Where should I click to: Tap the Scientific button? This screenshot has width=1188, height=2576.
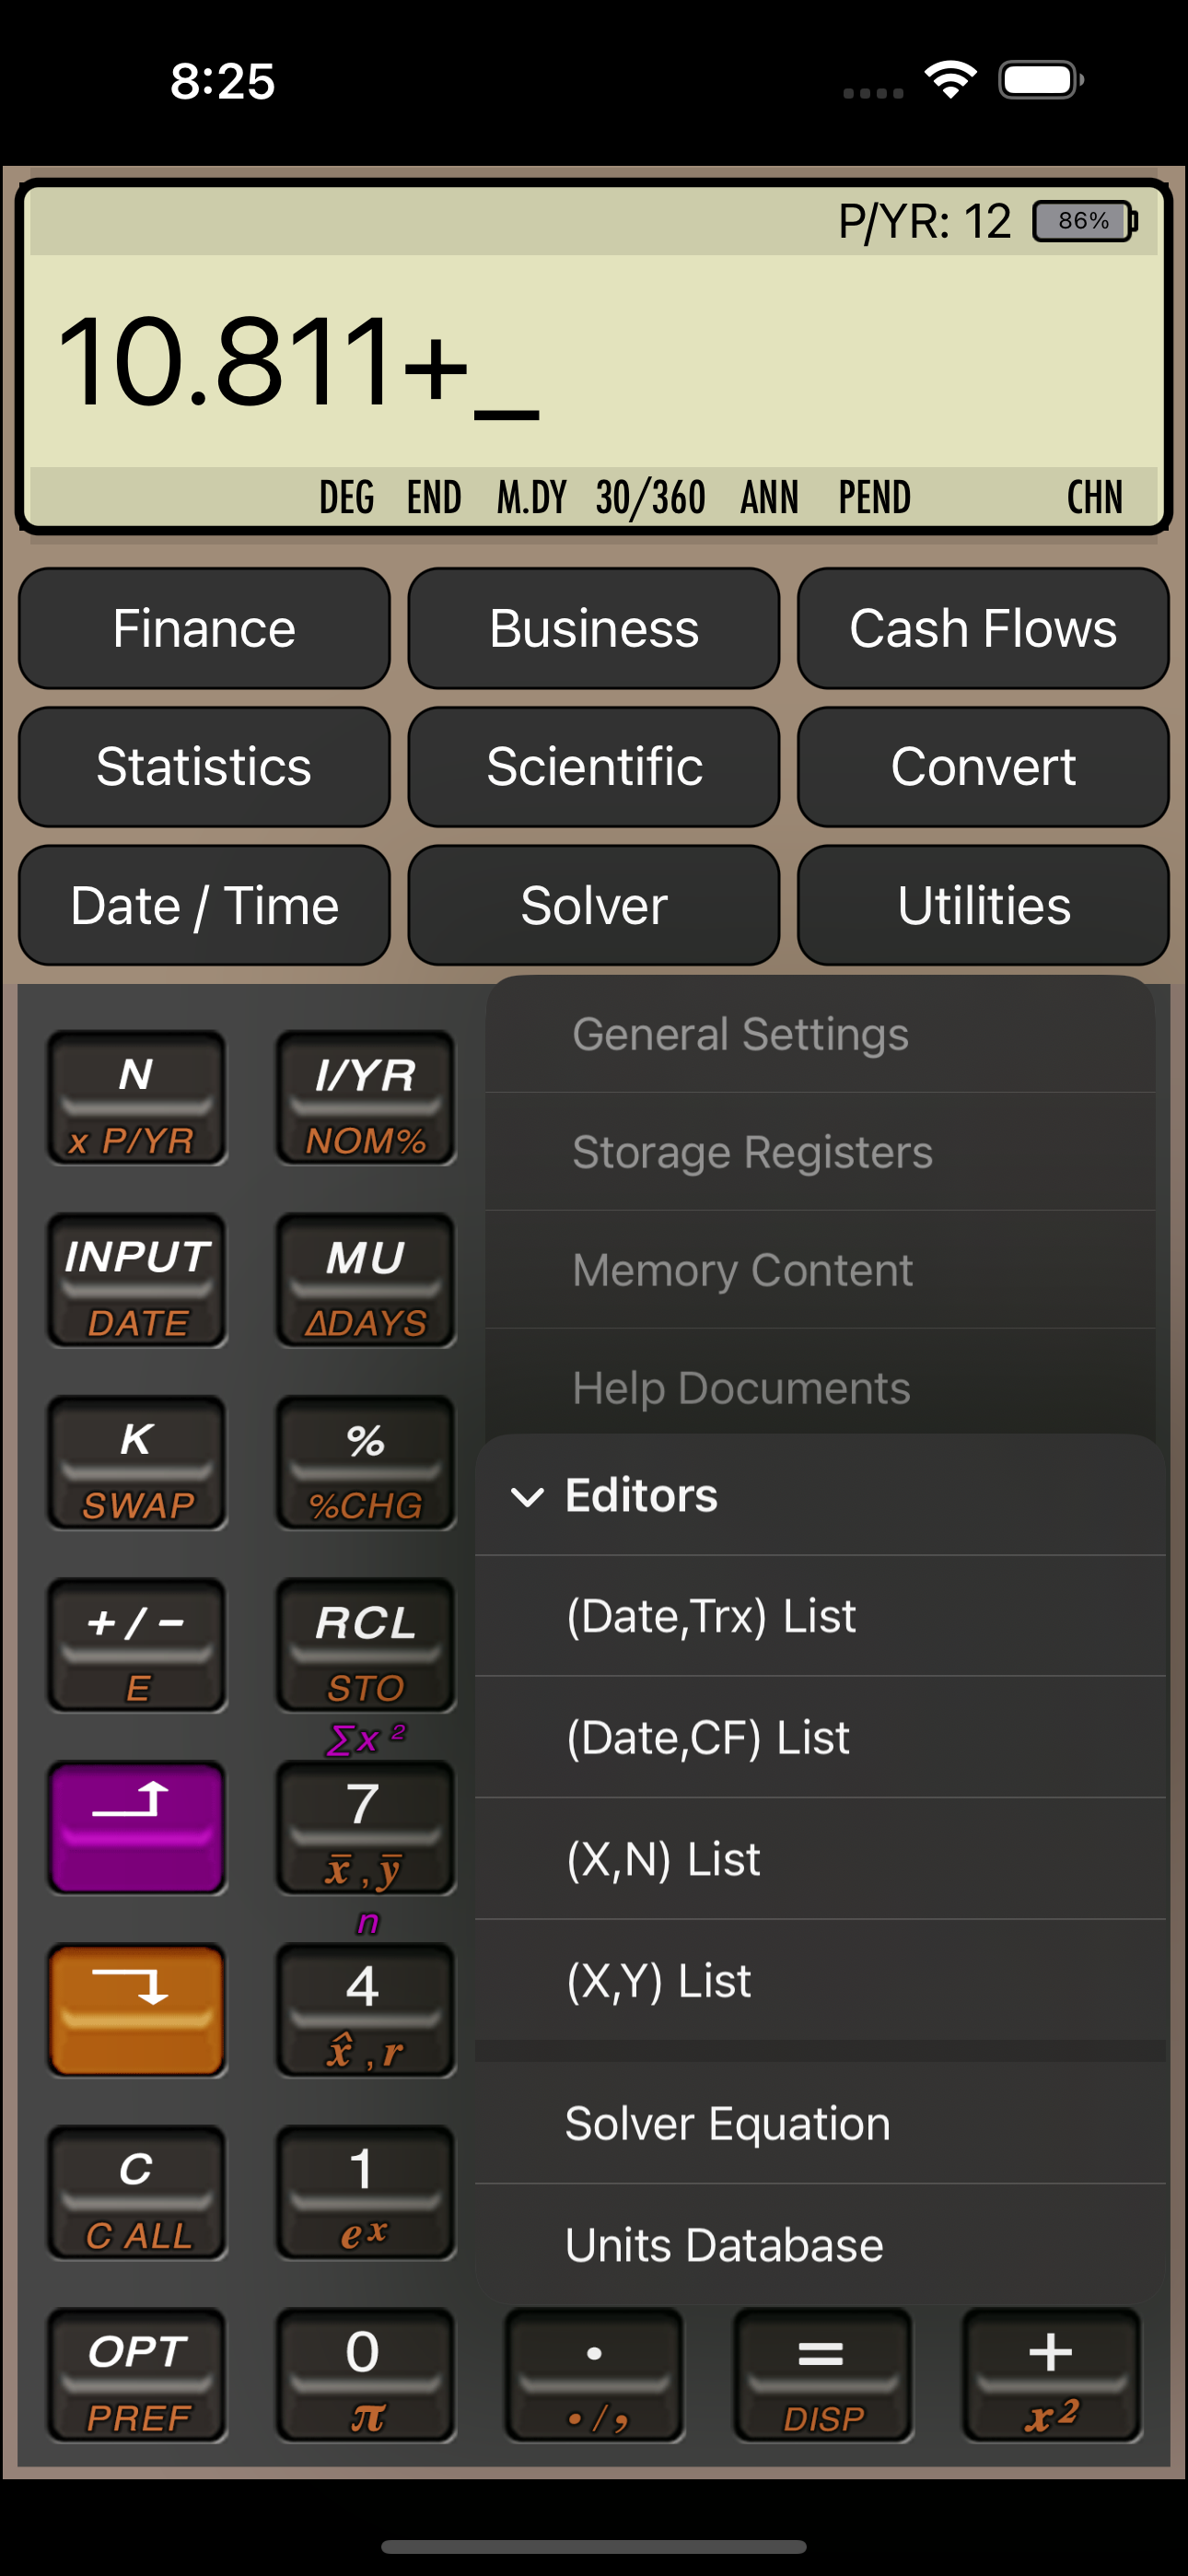(594, 767)
